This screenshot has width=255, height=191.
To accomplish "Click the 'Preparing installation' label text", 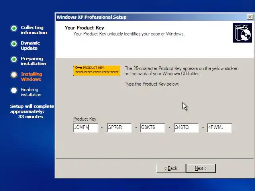I will click(x=33, y=61).
